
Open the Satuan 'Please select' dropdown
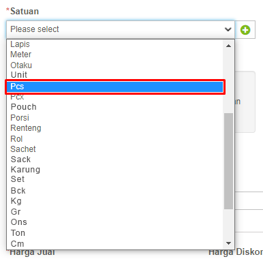pos(121,29)
